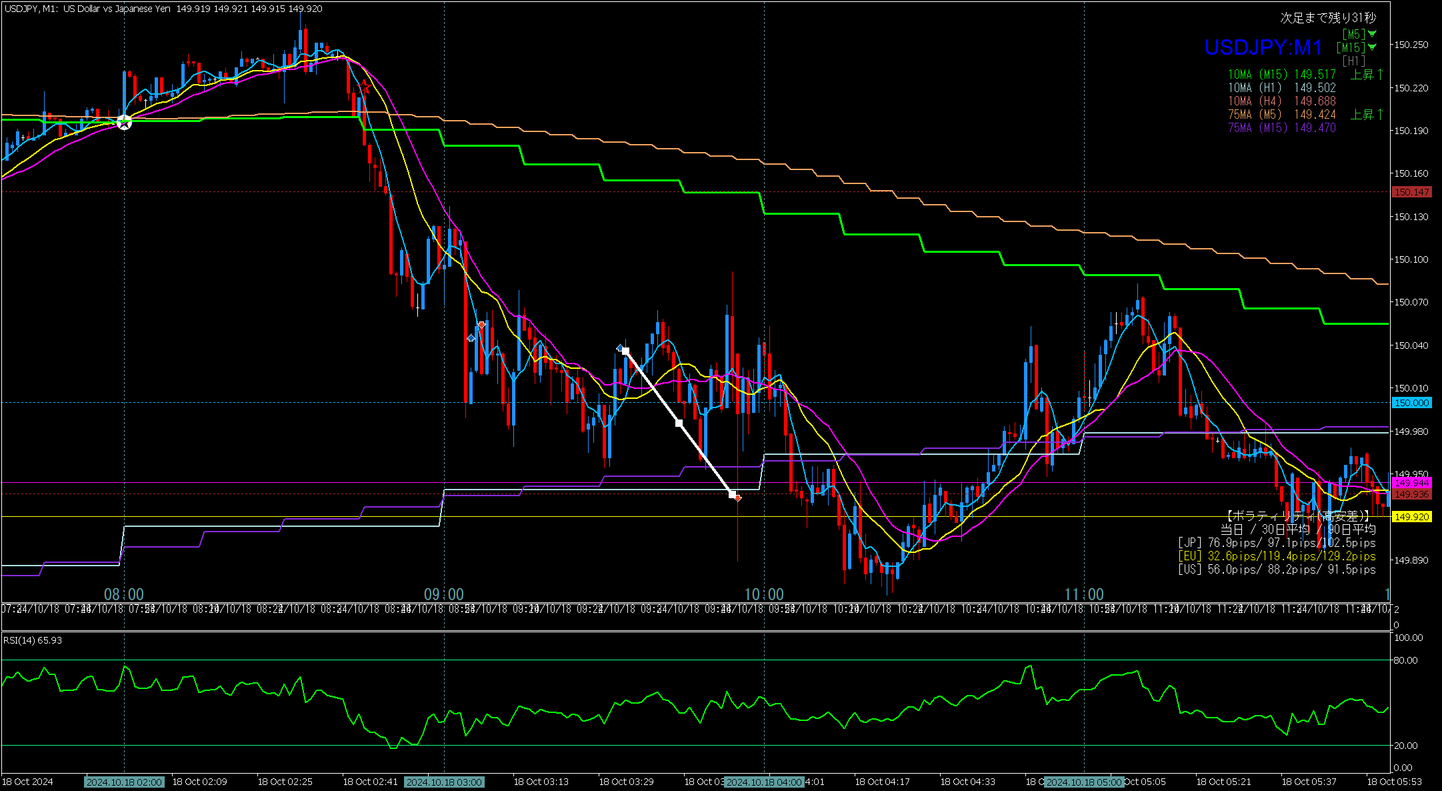1442x791 pixels.
Task: Click the 18 Oct 03:13 time axis label
Action: click(541, 782)
